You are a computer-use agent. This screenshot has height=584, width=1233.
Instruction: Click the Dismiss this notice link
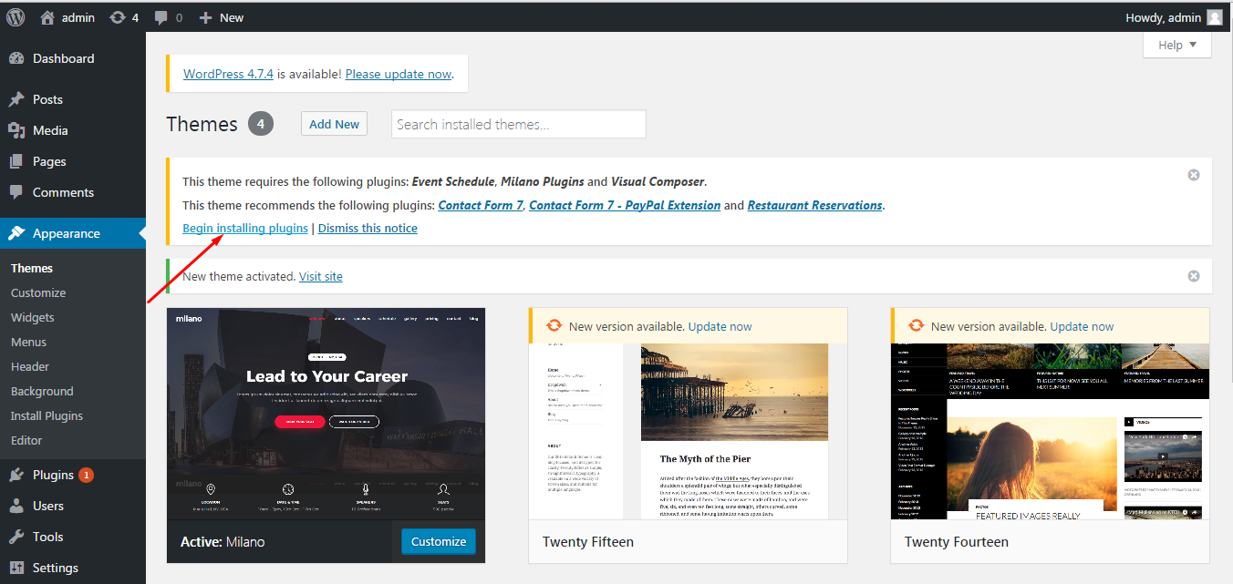(x=368, y=228)
